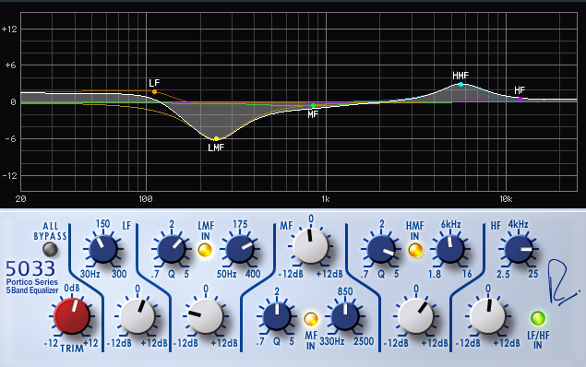Screen dimensions: 586x367
Task: Select the orange LF node on graph
Action: point(154,91)
